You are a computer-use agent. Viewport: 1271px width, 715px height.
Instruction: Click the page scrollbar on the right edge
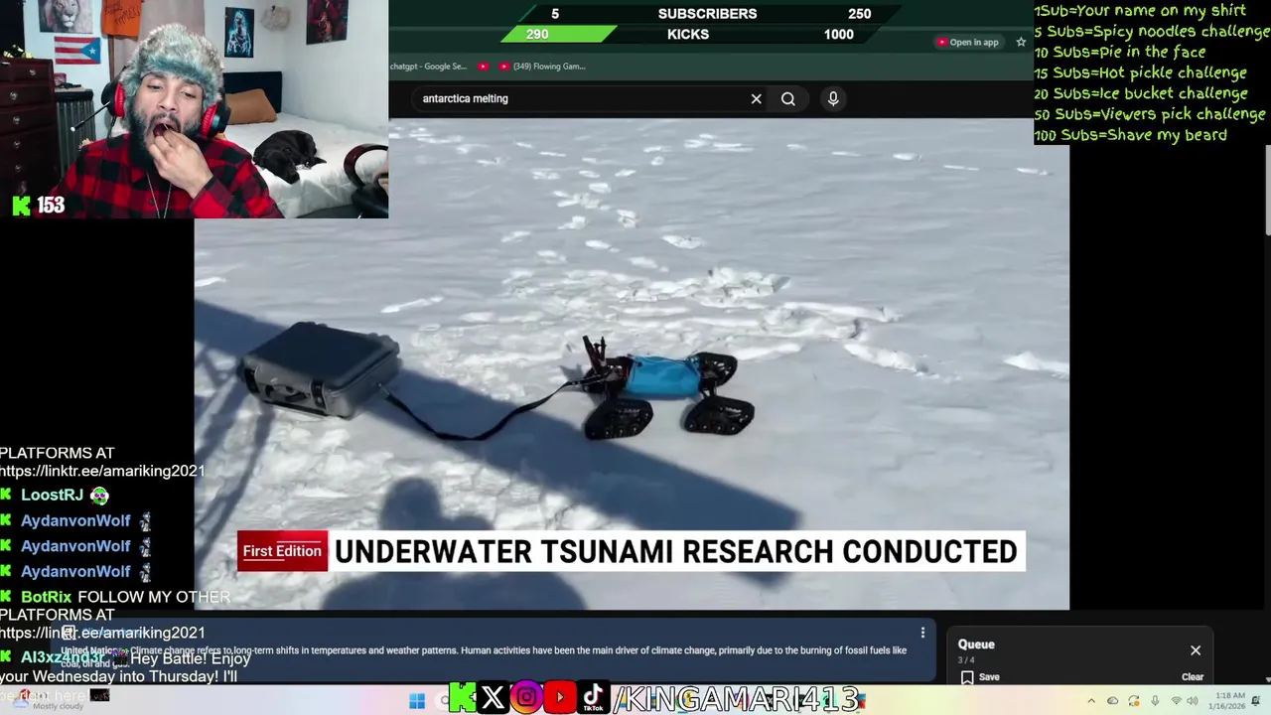coord(1267,189)
